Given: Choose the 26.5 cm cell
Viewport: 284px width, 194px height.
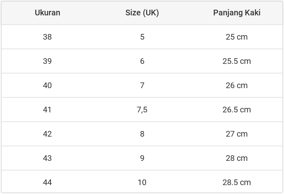Looking at the screenshot, I should click(x=237, y=110).
